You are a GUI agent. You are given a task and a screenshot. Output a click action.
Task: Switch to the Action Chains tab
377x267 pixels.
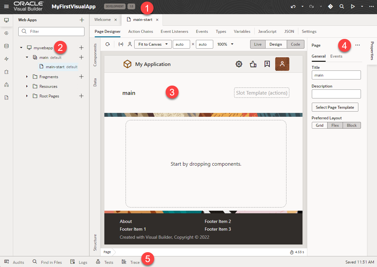tap(140, 31)
